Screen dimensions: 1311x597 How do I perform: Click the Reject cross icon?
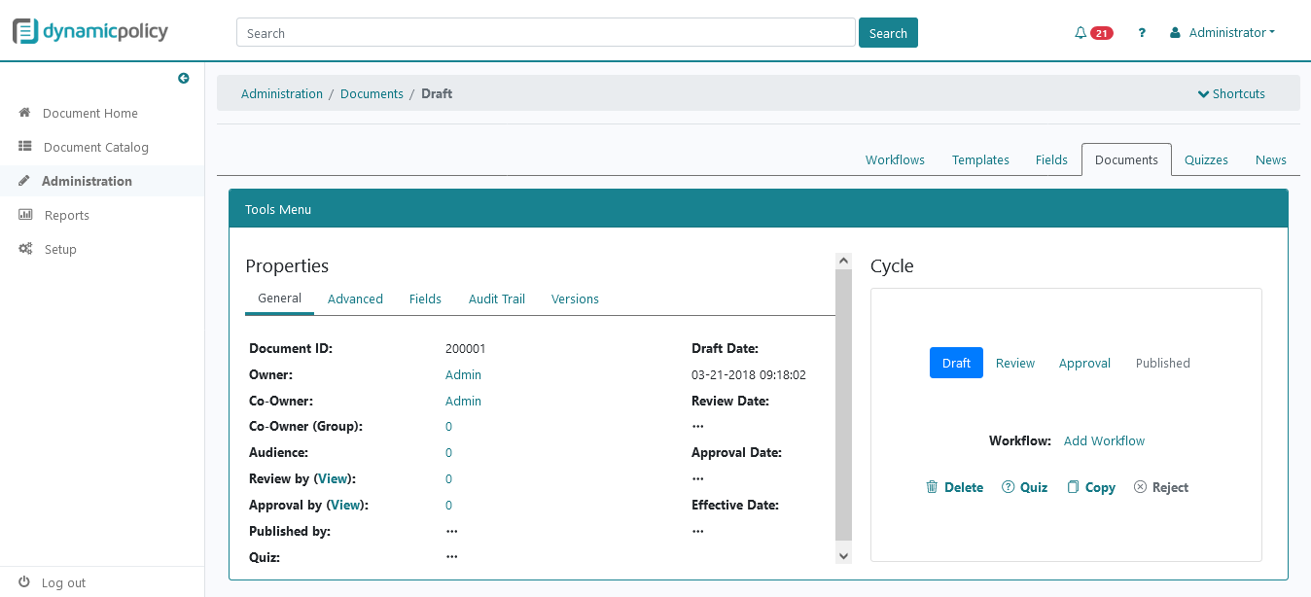[1140, 487]
